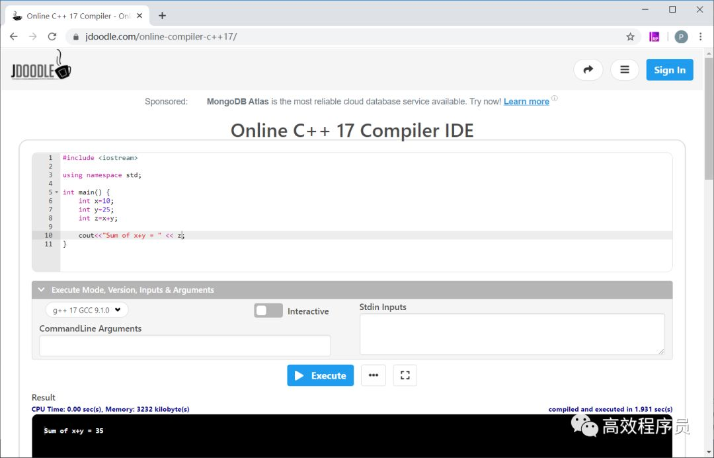Open the browser profile avatar
This screenshot has height=458, width=714.
pyautogui.click(x=681, y=36)
